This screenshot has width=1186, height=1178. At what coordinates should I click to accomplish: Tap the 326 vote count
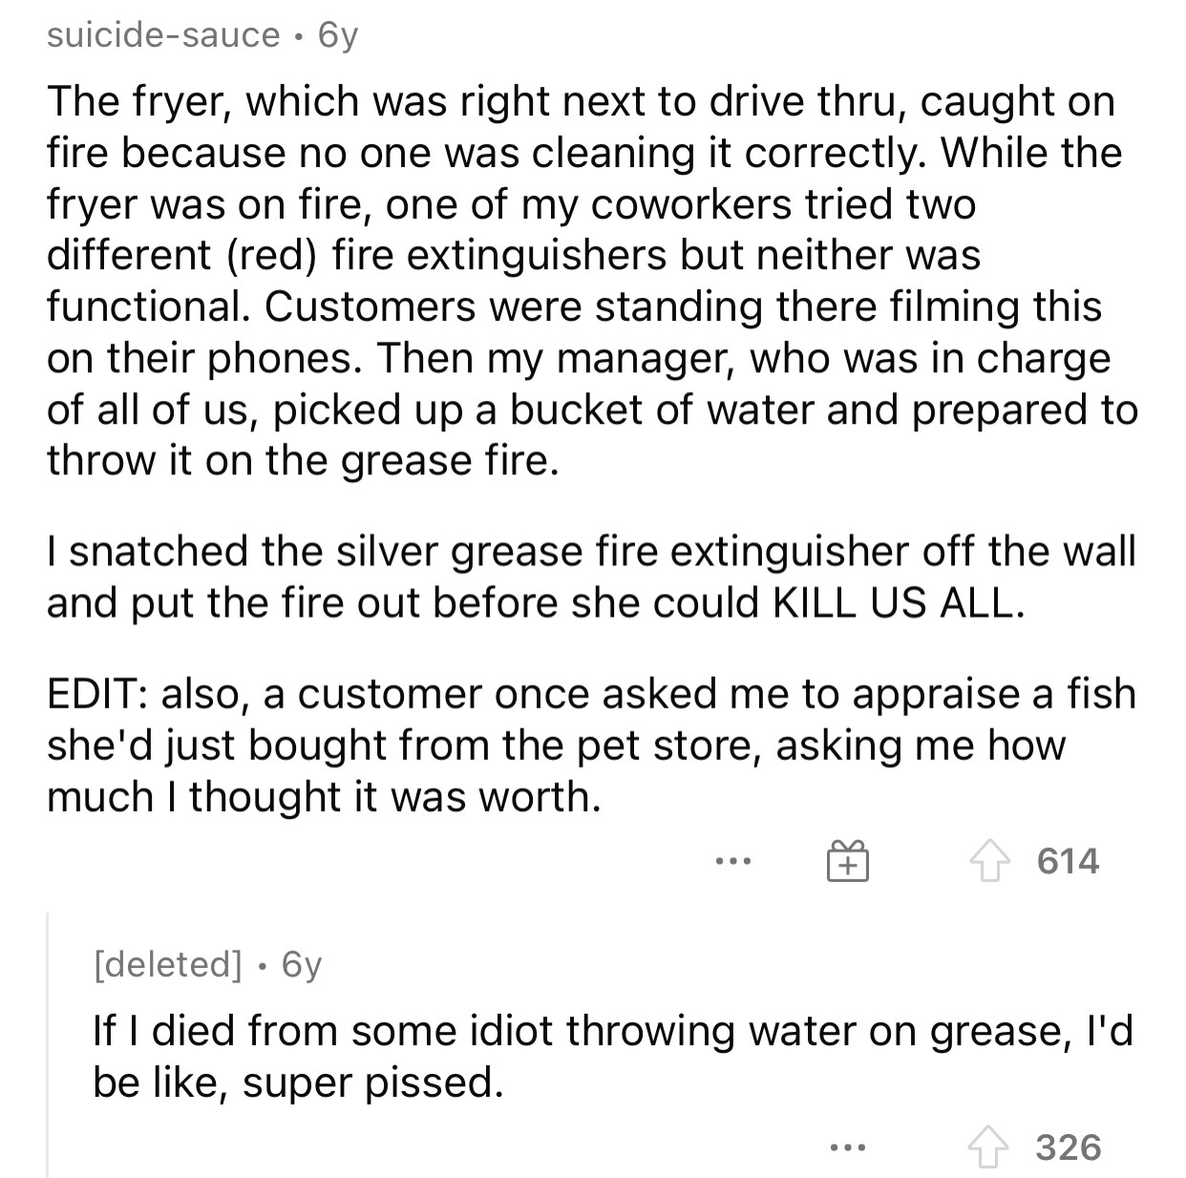[1068, 1146]
